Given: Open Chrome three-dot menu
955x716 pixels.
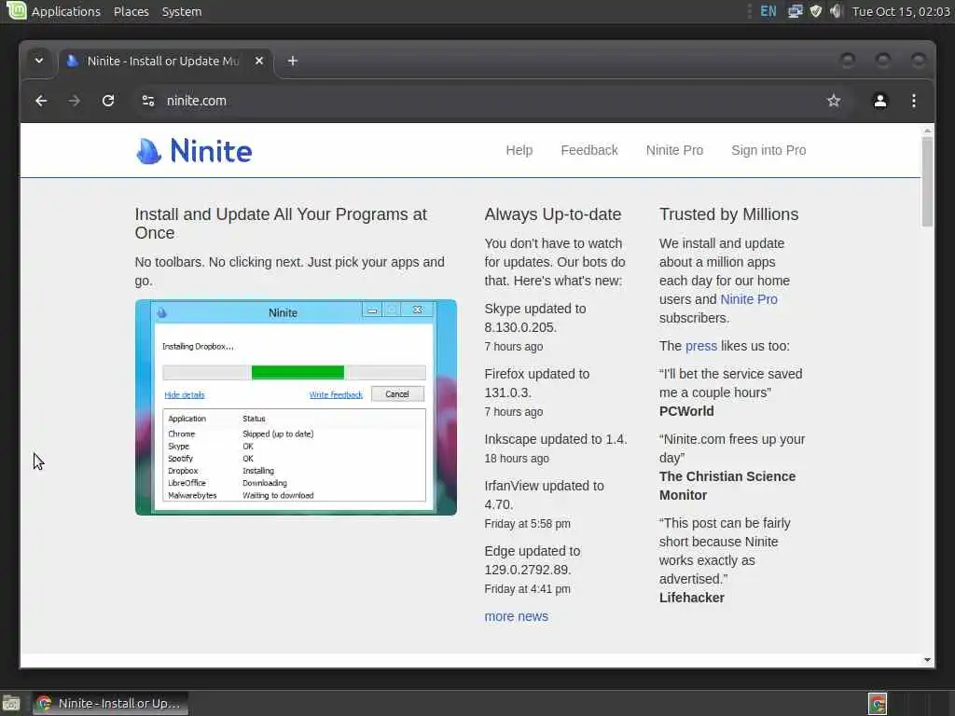Looking at the screenshot, I should (x=914, y=101).
